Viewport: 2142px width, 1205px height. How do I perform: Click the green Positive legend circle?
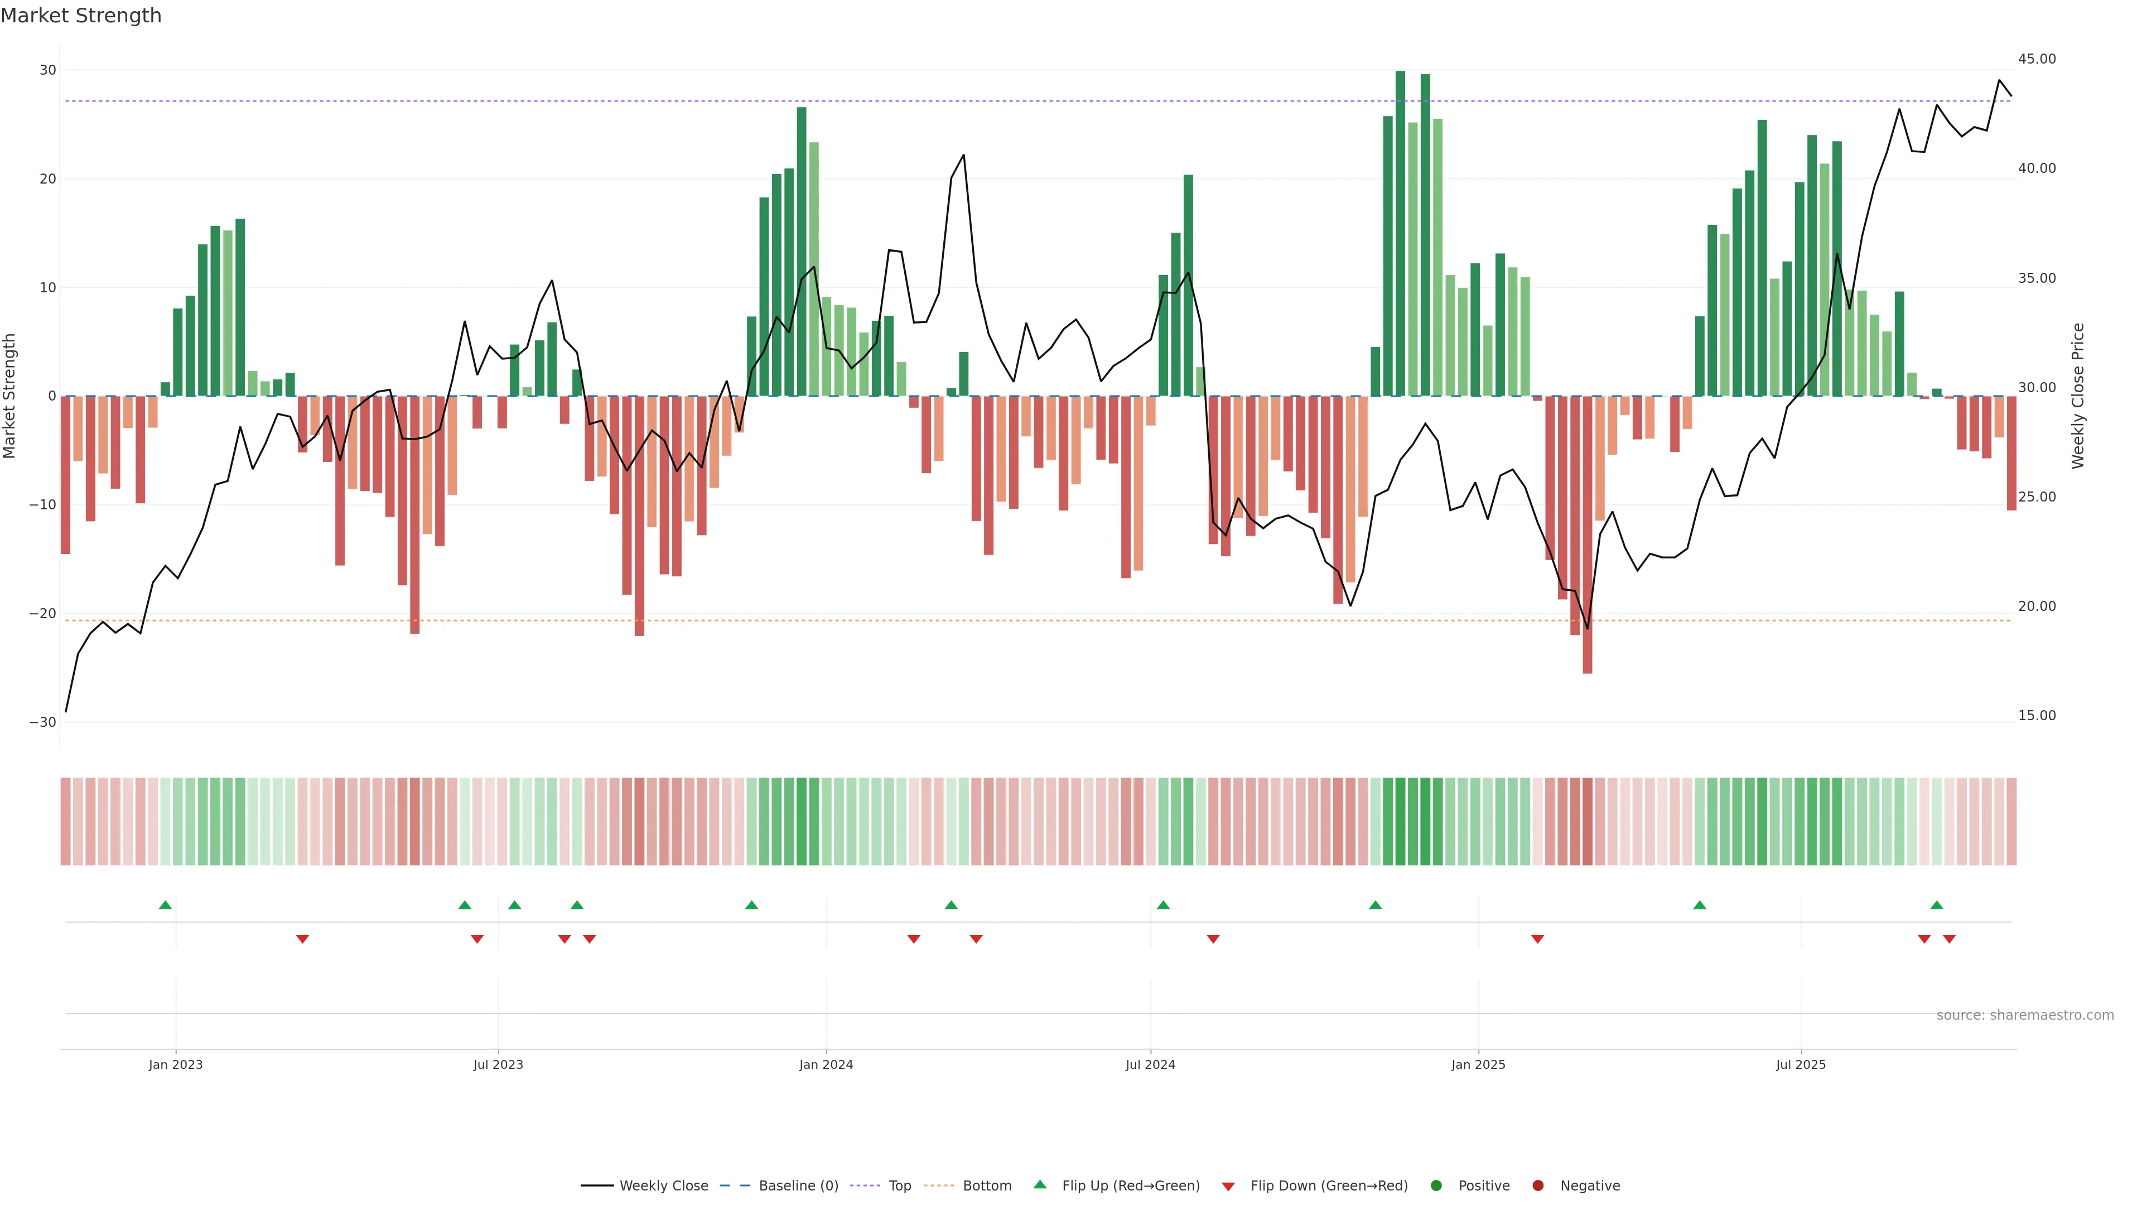pos(1436,1185)
